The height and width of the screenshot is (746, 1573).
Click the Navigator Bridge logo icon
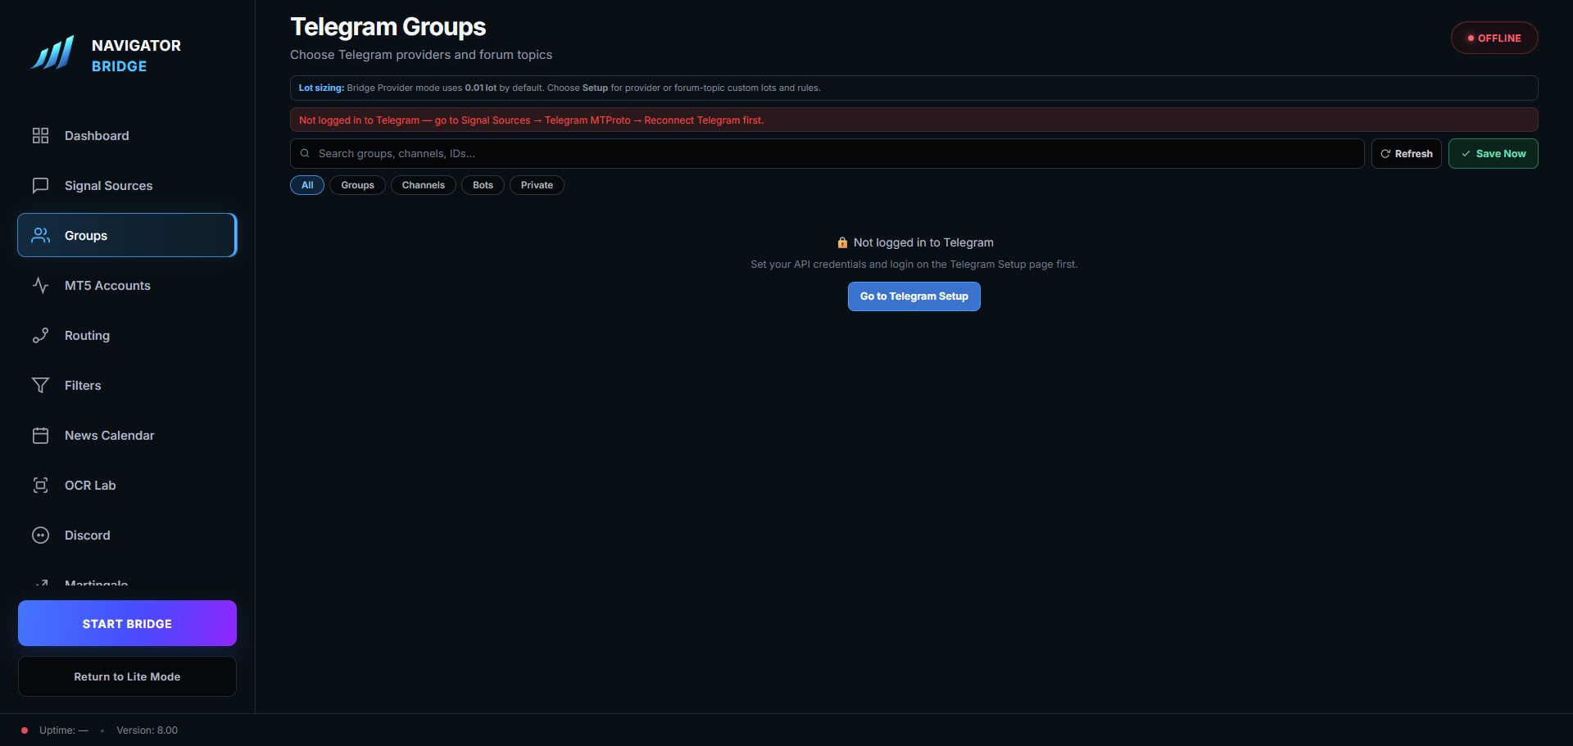[52, 54]
